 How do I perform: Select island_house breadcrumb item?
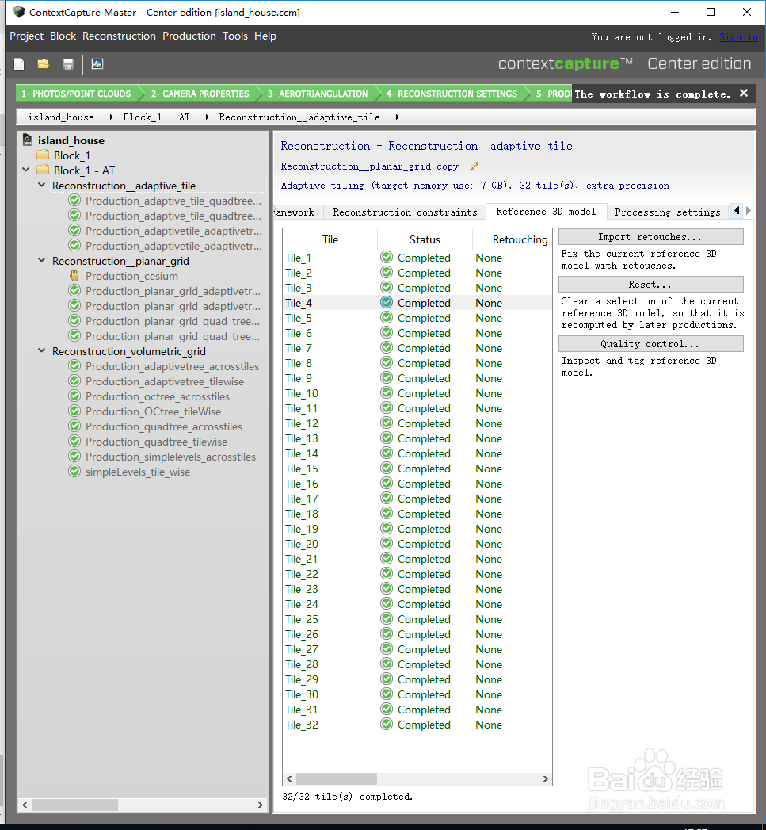tap(61, 117)
